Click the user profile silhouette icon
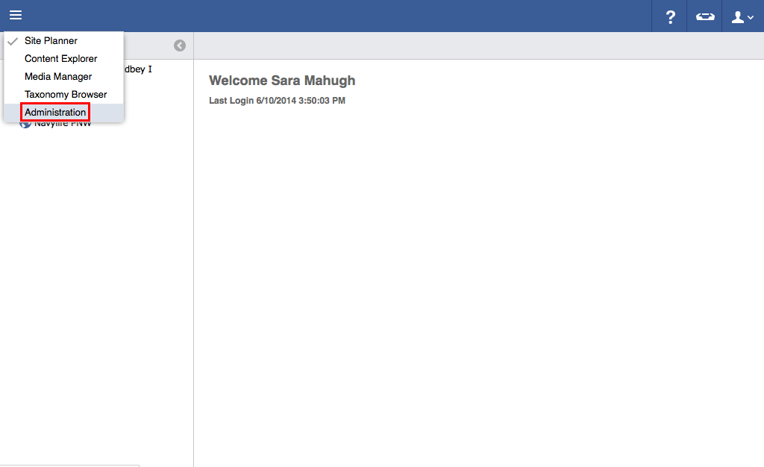The image size is (764, 467). [x=738, y=17]
